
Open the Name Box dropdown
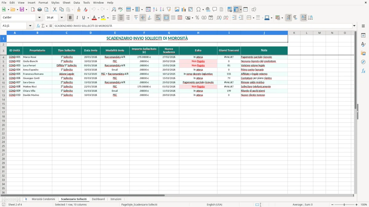(30, 26)
